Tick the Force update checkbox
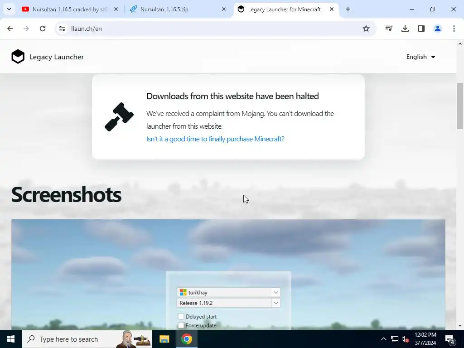The height and width of the screenshot is (348, 464). click(x=181, y=325)
